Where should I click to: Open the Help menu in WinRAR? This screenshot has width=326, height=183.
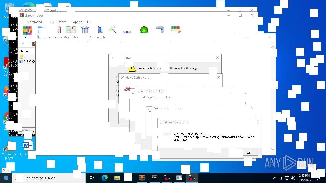(89, 22)
